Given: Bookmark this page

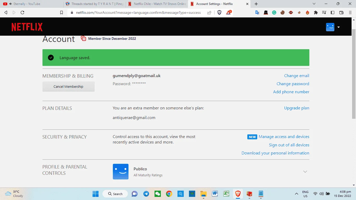Looking at the screenshot, I should pyautogui.click(x=62, y=12).
